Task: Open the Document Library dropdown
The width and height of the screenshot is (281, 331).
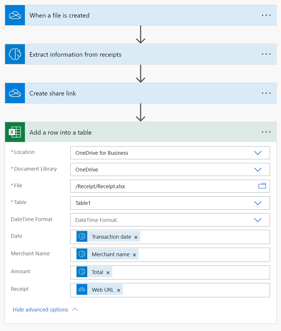Action: [x=257, y=169]
